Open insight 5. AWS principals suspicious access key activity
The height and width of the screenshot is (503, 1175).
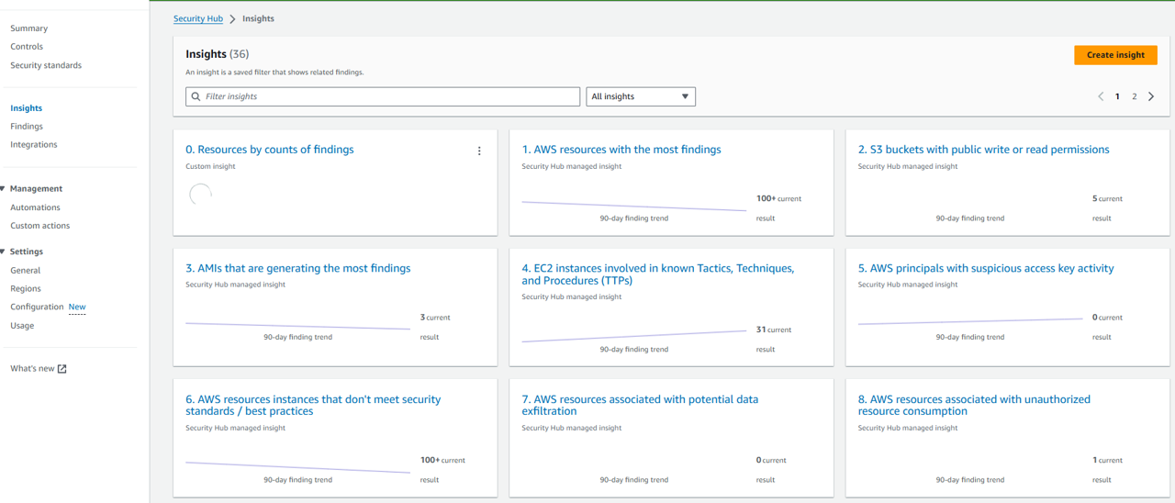pyautogui.click(x=986, y=269)
